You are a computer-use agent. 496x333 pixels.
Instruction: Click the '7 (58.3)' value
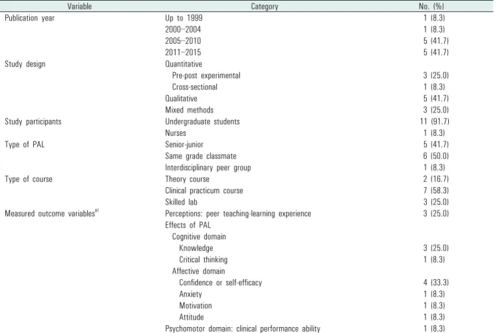point(436,190)
